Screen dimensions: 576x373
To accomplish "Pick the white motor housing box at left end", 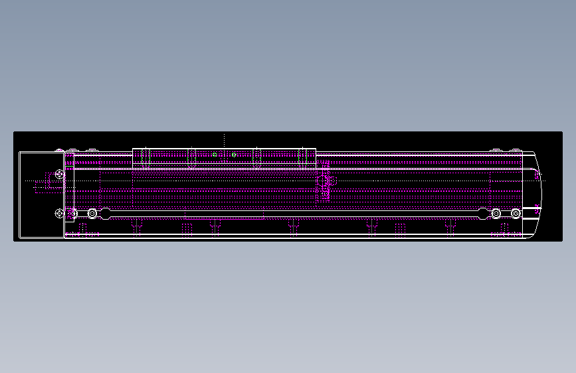I will tap(42, 195).
